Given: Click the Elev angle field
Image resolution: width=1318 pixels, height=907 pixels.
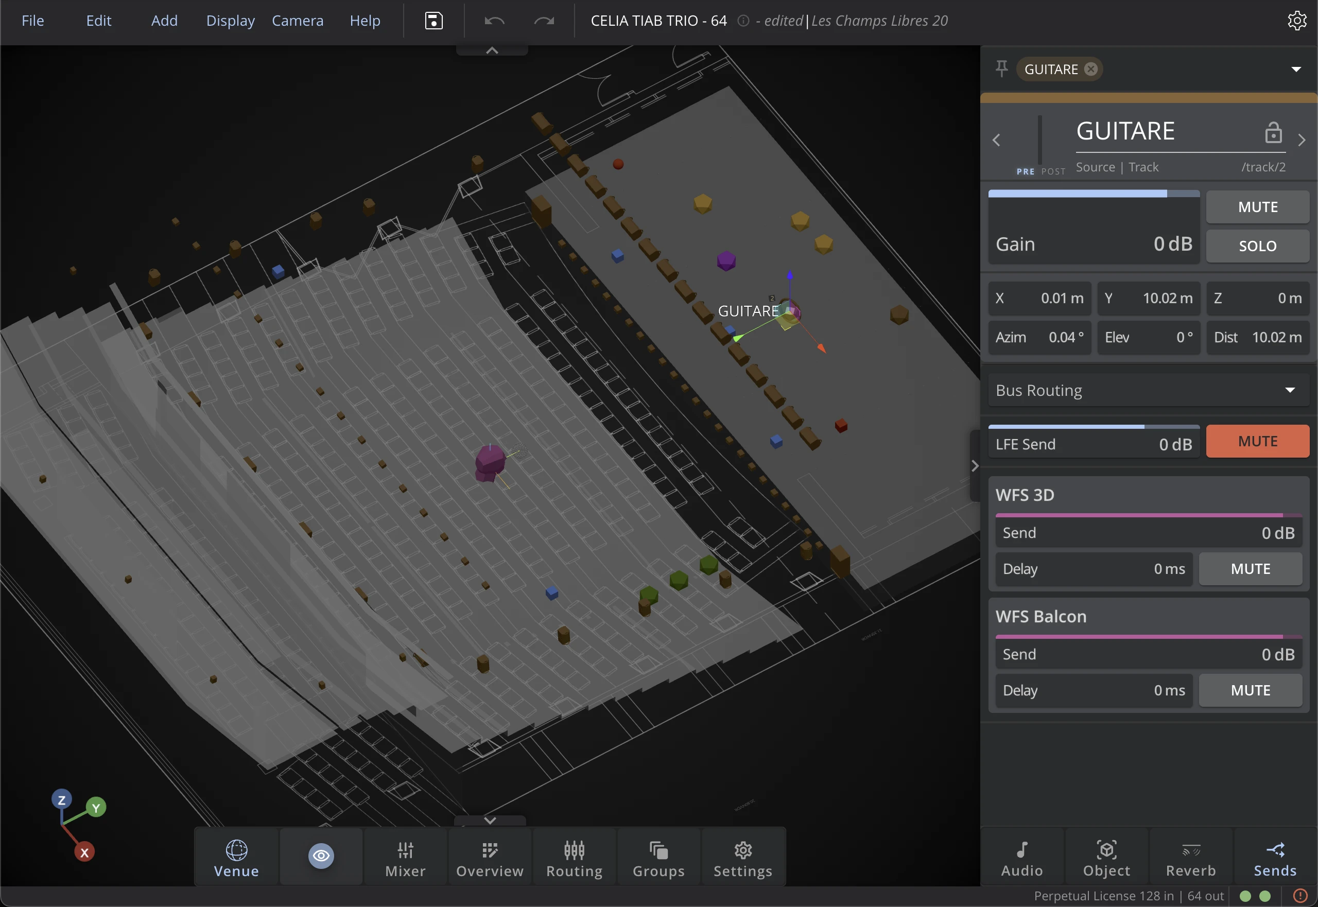Looking at the screenshot, I should (x=1148, y=338).
